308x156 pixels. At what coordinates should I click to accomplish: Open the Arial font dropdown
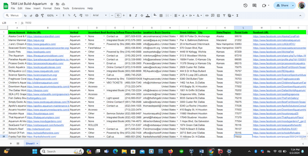[100, 15]
